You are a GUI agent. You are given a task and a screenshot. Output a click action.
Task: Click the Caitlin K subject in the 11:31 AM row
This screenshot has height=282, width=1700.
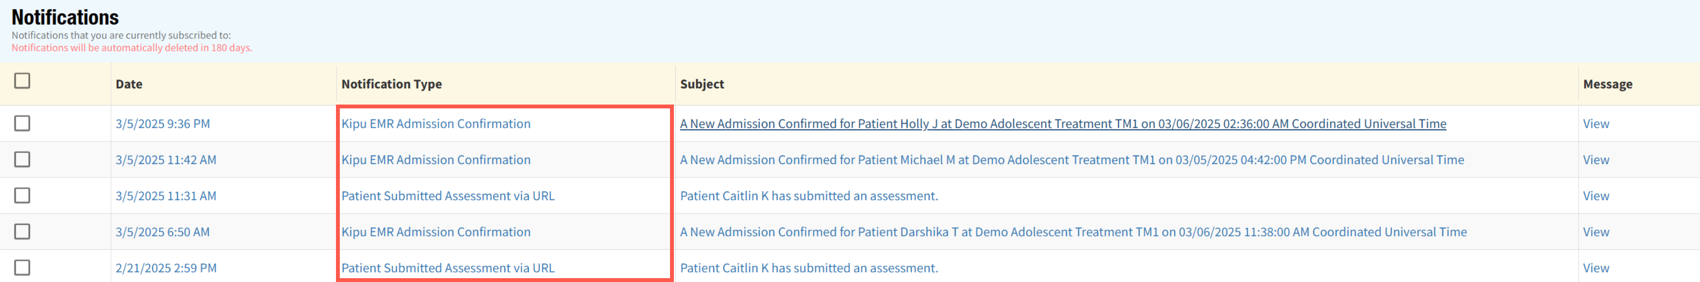click(x=808, y=196)
